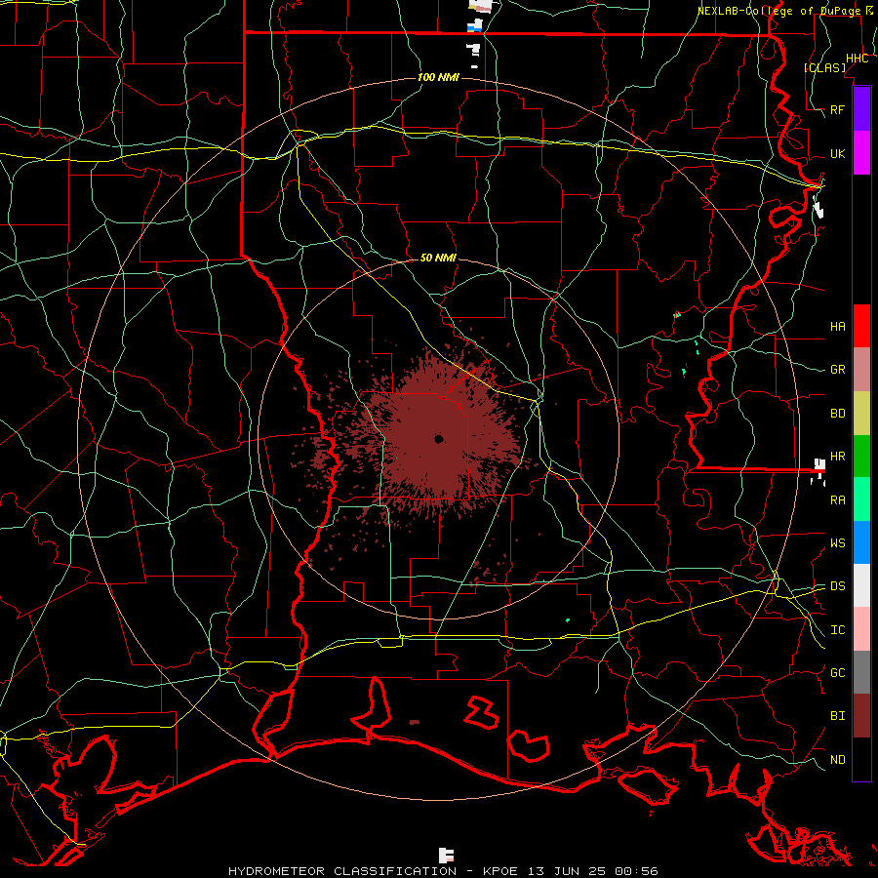Click the GR legend label

pyautogui.click(x=837, y=370)
